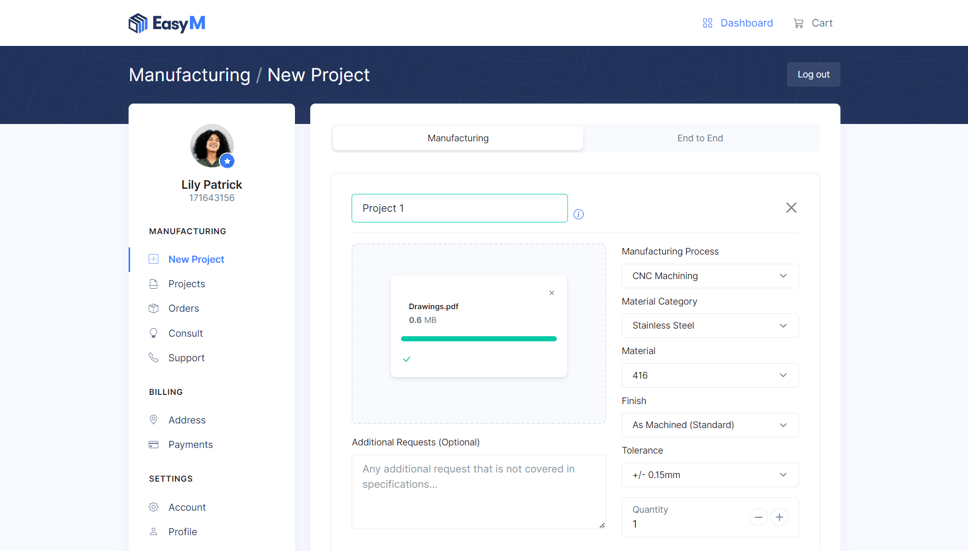Viewport: 968px width, 551px height.
Task: Open Support in sidebar
Action: point(186,358)
